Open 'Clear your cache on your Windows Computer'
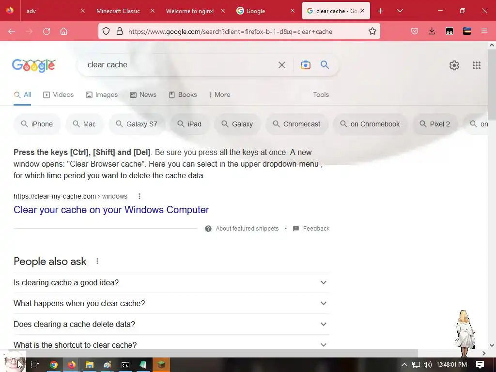Screen dimensions: 496x372 point(111,210)
